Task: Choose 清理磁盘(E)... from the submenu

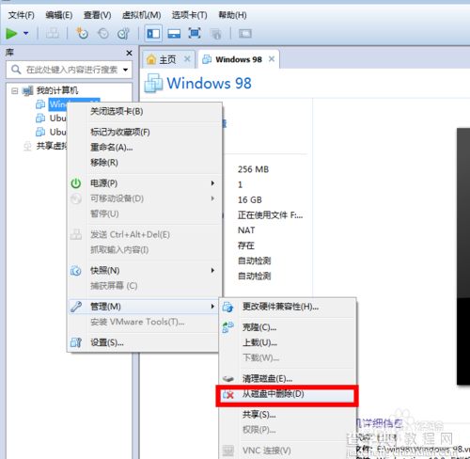Action: click(x=288, y=378)
